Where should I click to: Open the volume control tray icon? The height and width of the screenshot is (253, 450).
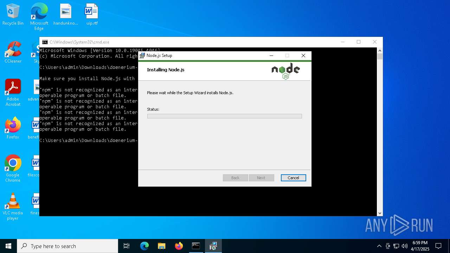point(405,246)
